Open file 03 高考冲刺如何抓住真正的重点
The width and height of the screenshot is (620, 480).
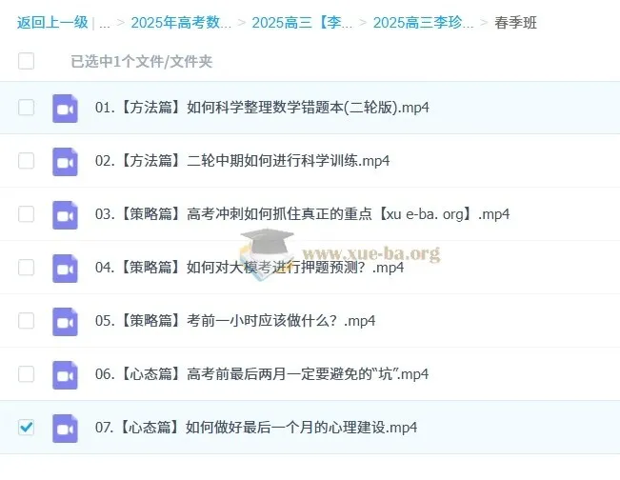click(x=303, y=214)
